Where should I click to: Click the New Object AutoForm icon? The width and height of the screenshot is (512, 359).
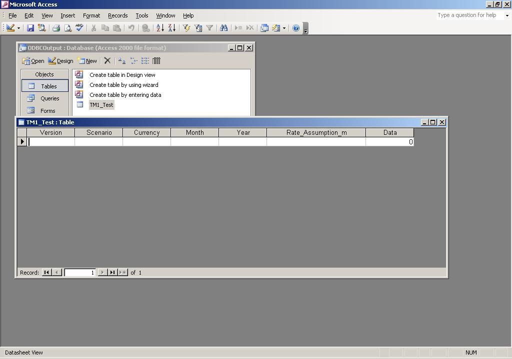tap(276, 28)
